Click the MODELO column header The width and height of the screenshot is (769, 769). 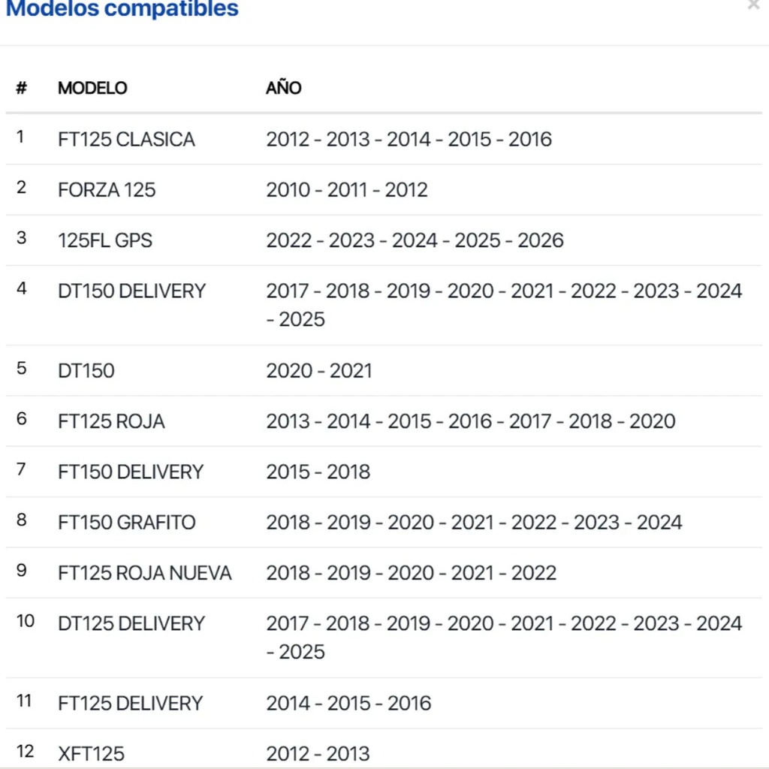tap(92, 89)
